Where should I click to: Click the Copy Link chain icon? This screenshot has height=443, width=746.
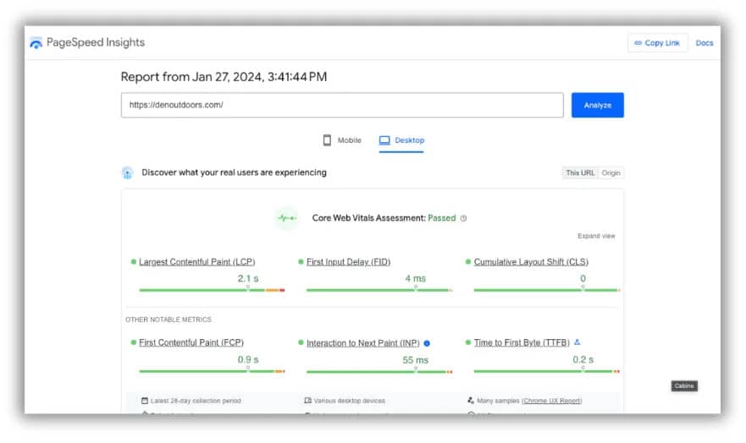(638, 43)
